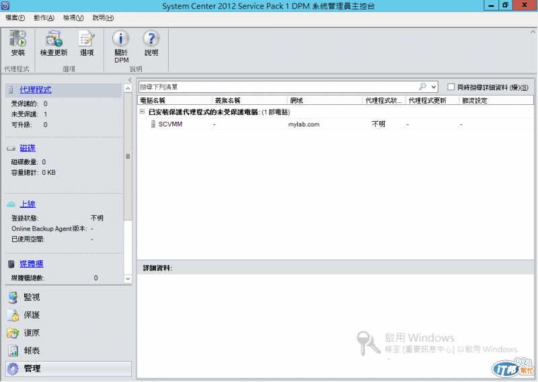Collapse the left navigation pane arrow

[x=130, y=80]
